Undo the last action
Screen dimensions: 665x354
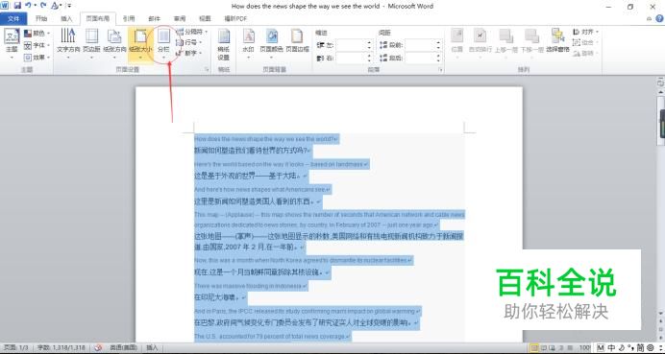pyautogui.click(x=29, y=6)
